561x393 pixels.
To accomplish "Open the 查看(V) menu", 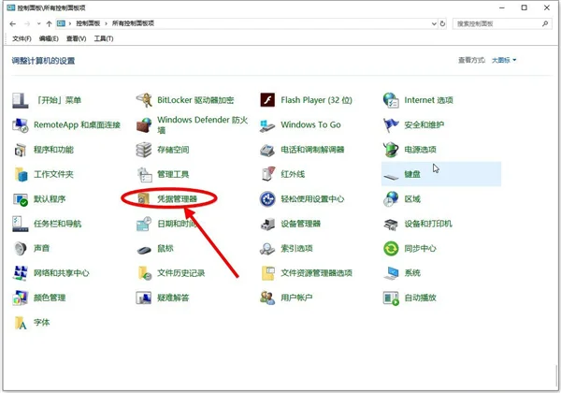I will point(77,38).
